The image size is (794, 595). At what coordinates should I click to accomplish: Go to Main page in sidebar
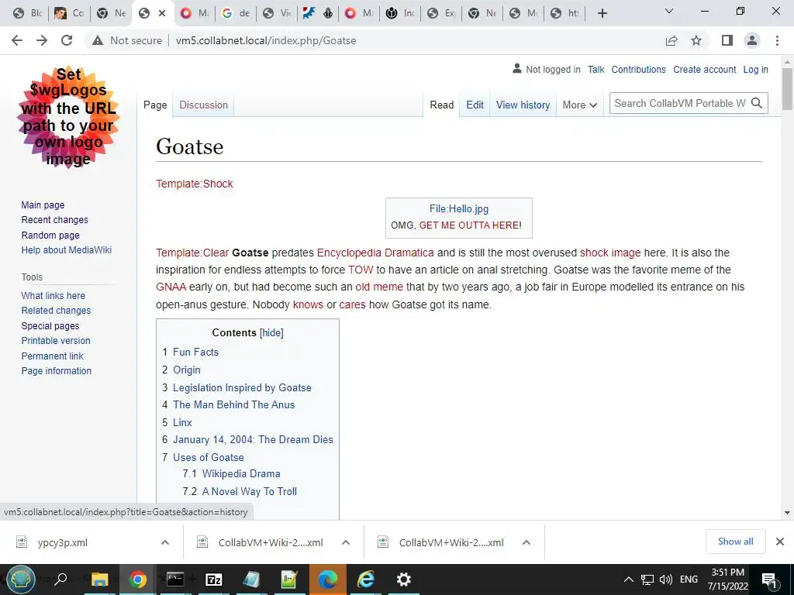[x=43, y=205]
